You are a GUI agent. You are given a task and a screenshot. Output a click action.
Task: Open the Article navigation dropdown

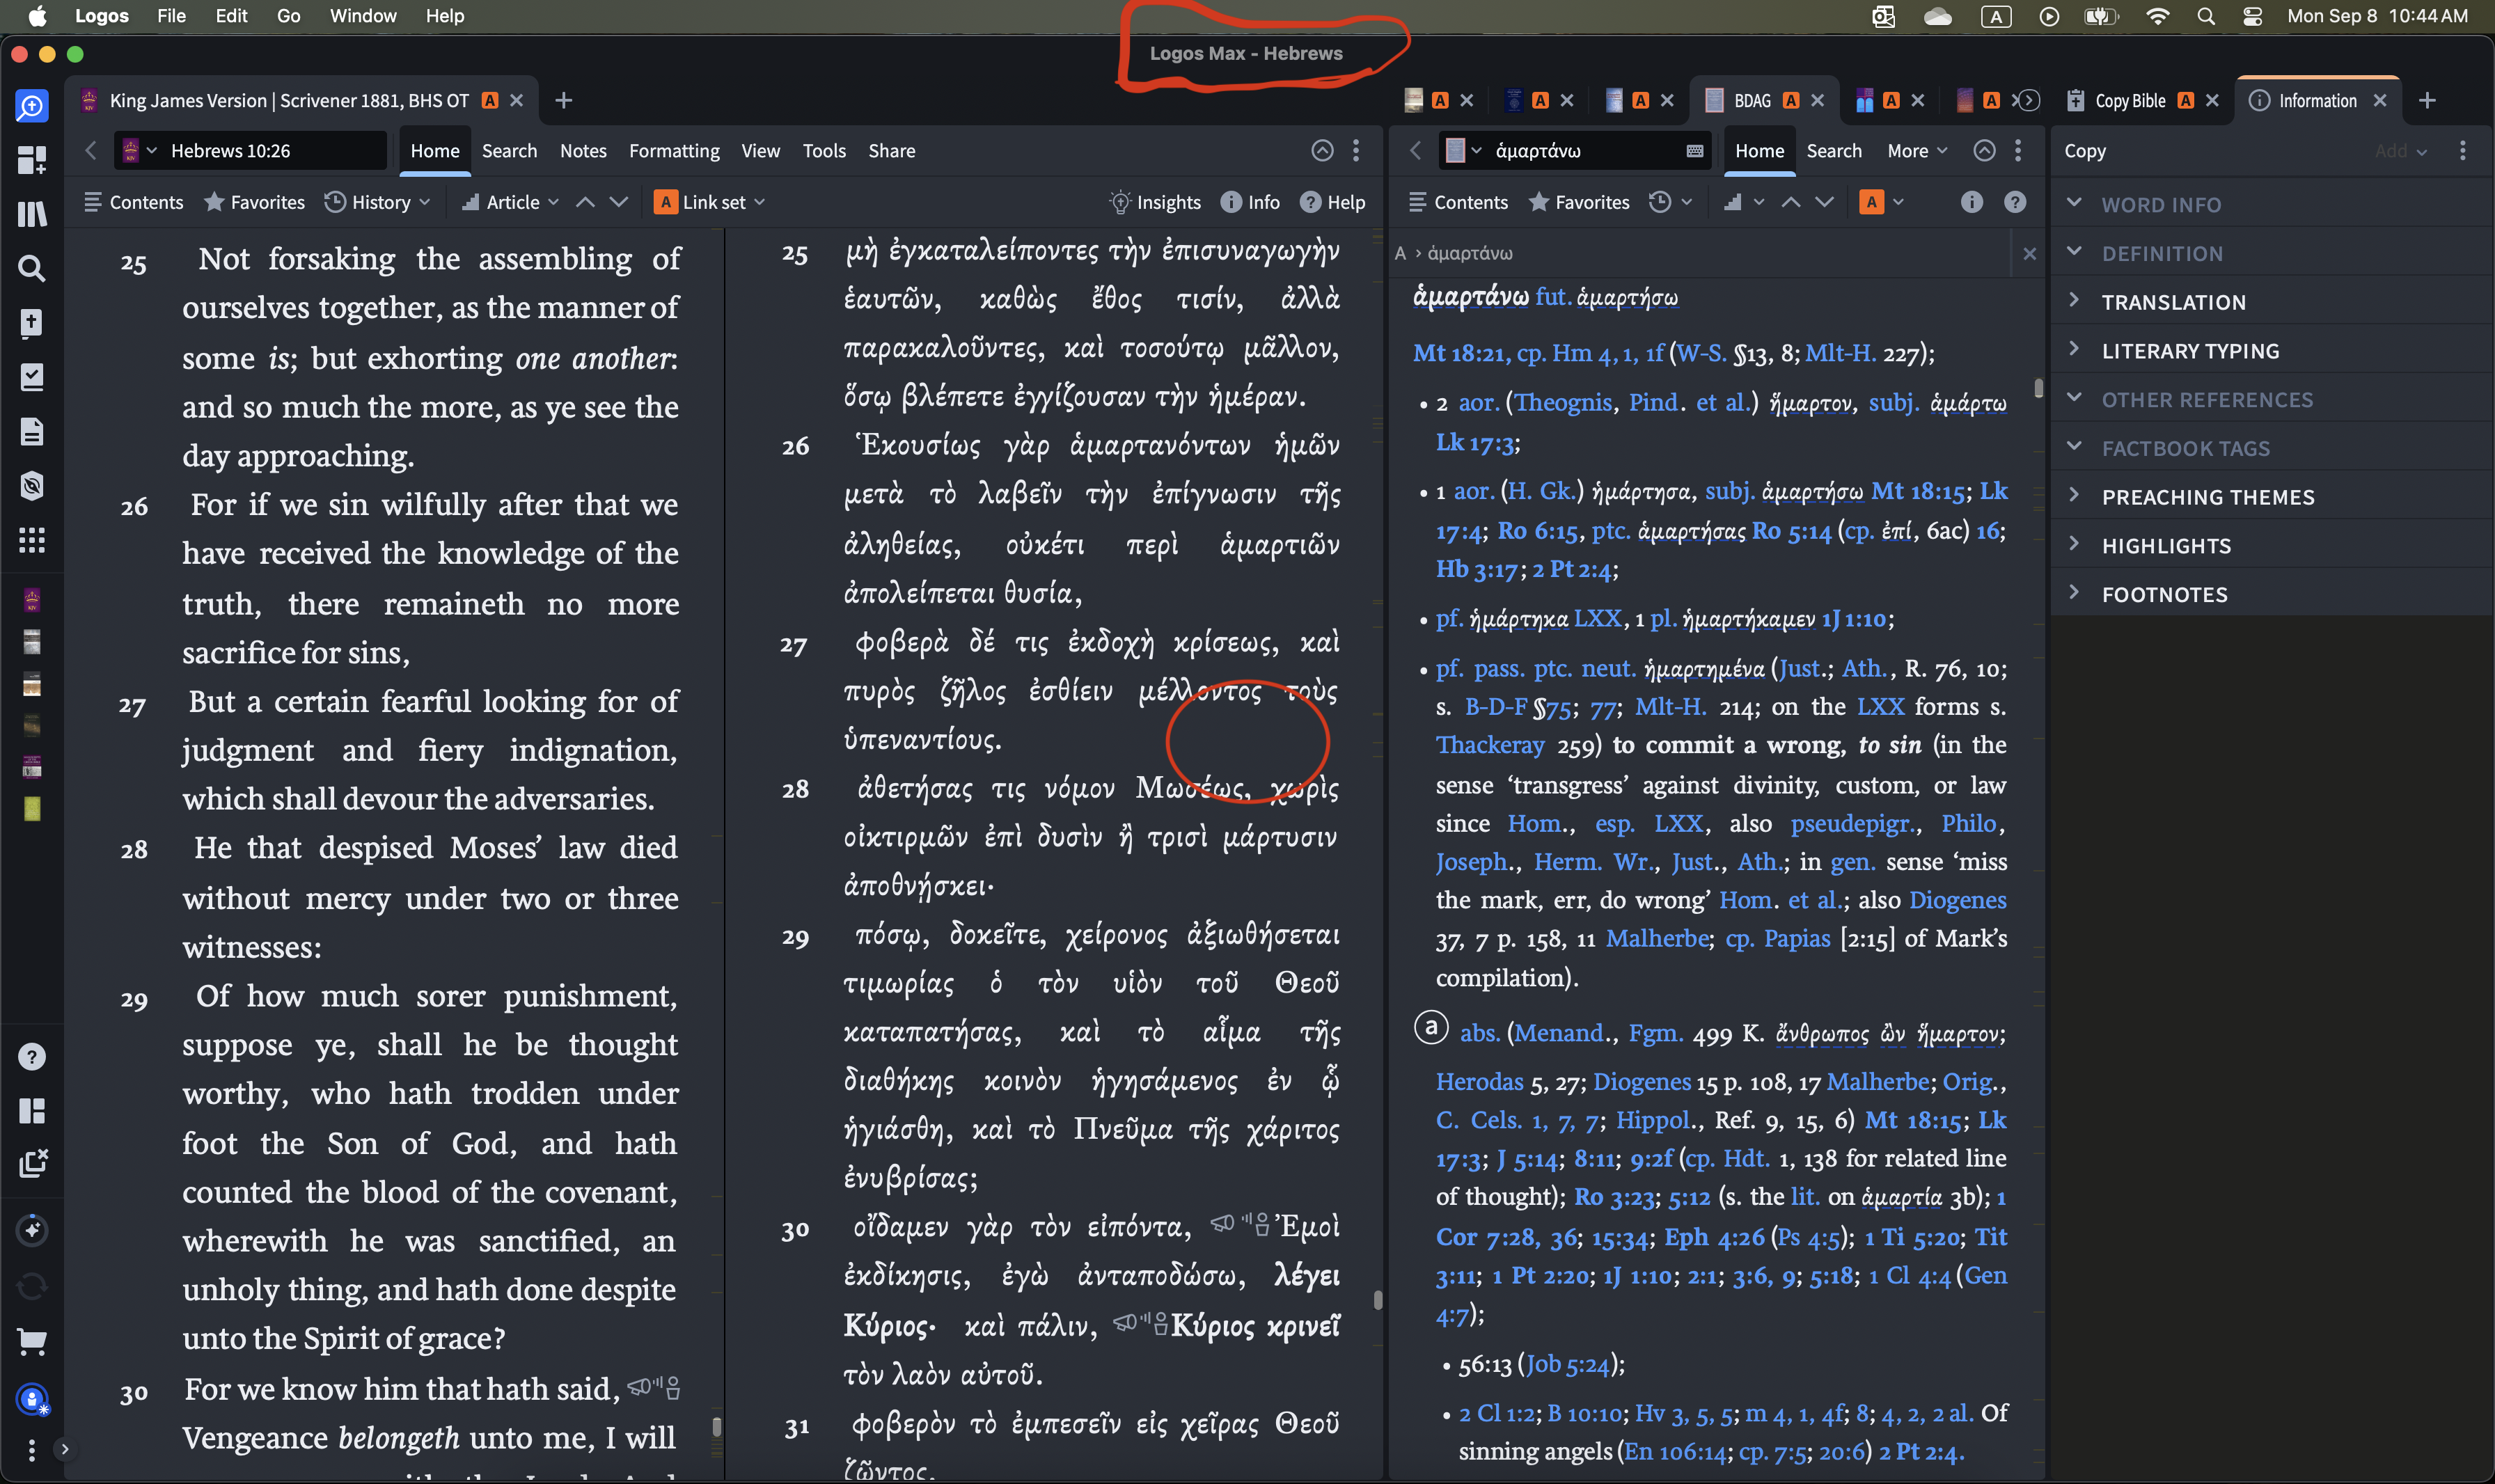pyautogui.click(x=510, y=202)
